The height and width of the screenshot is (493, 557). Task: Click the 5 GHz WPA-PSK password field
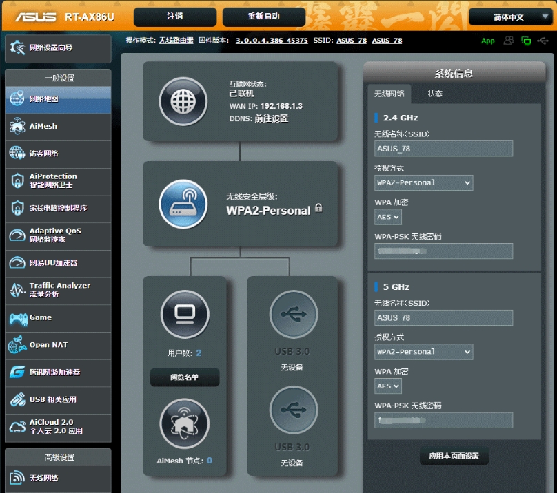tap(443, 420)
